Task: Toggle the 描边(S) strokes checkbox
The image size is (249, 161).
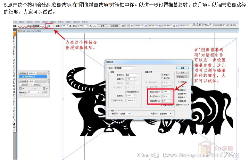Action: pyautogui.click(x=162, y=78)
